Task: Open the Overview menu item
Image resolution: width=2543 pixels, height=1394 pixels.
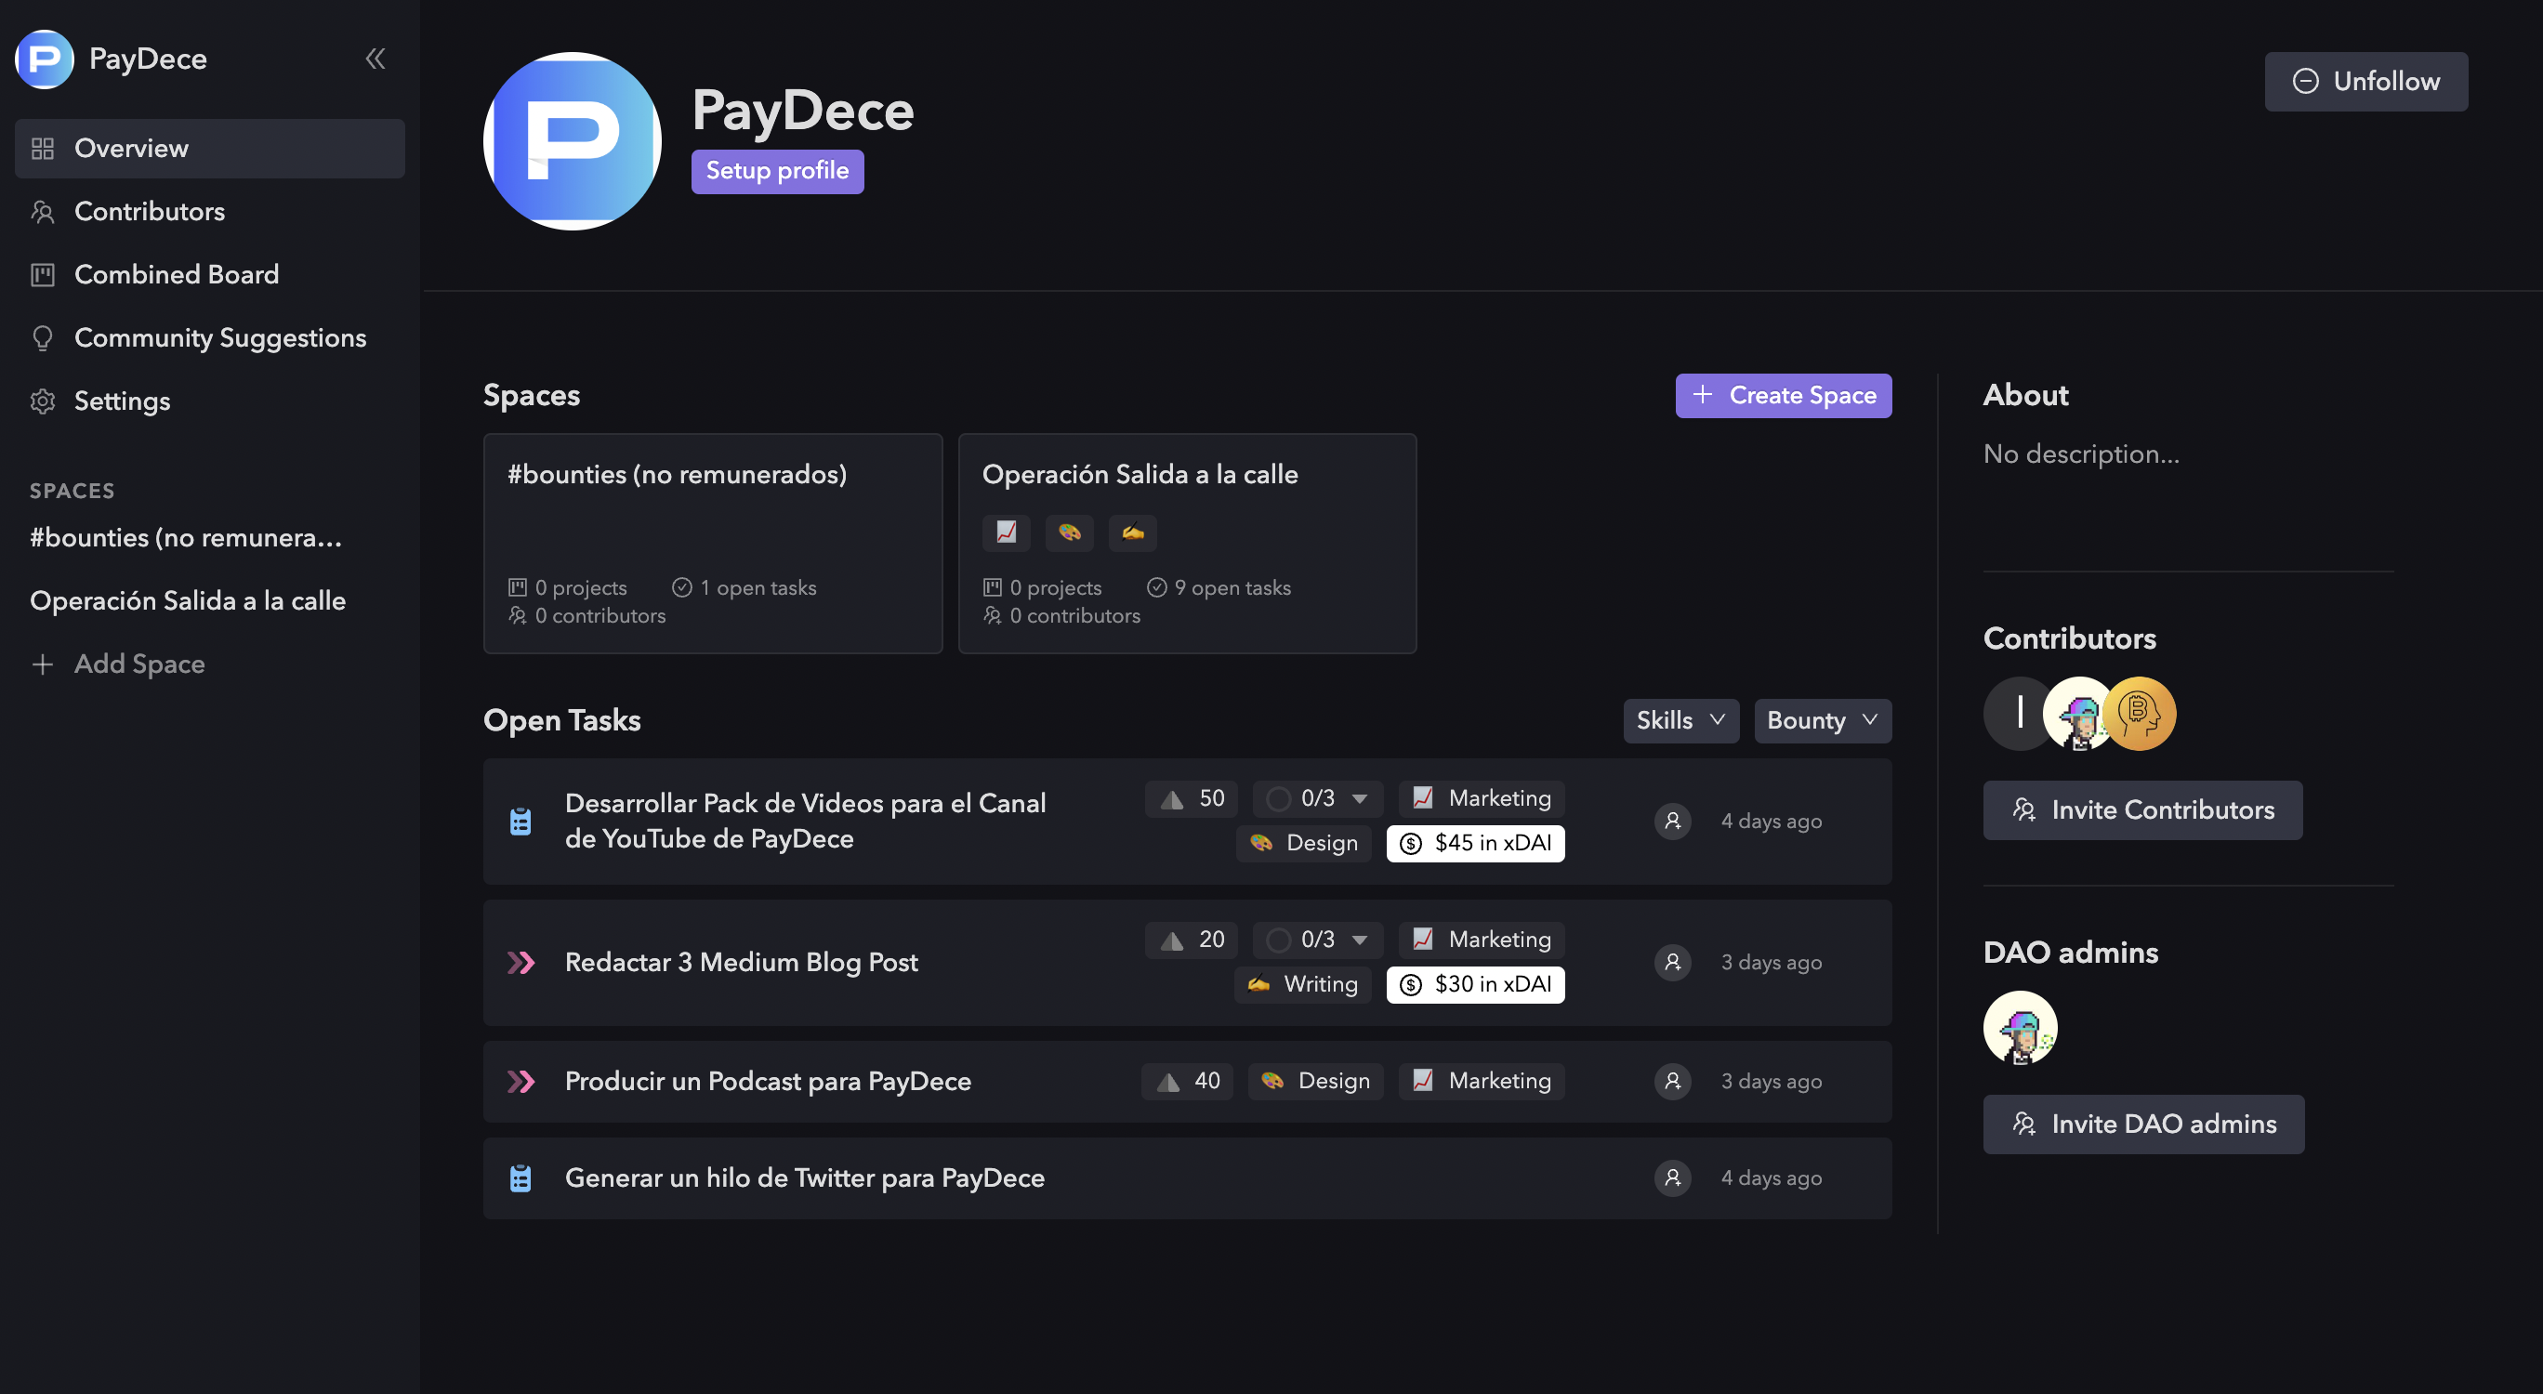Action: [209, 148]
